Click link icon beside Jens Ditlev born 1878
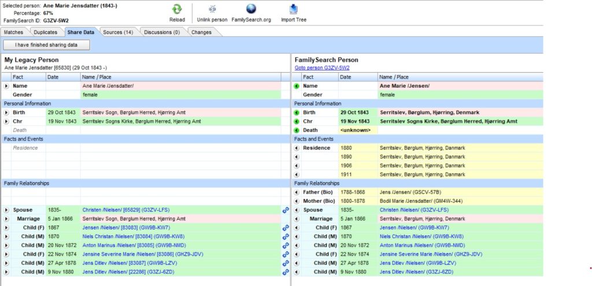The height and width of the screenshot is (286, 592). 286,263
